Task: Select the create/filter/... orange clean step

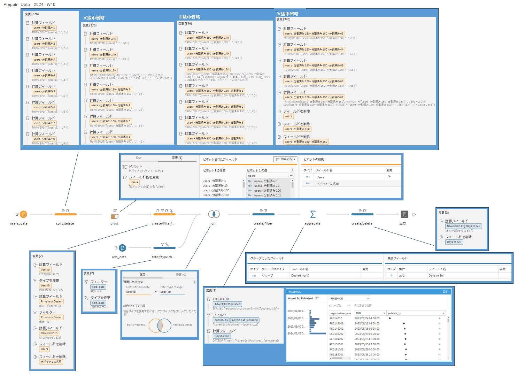Action: coord(164,214)
